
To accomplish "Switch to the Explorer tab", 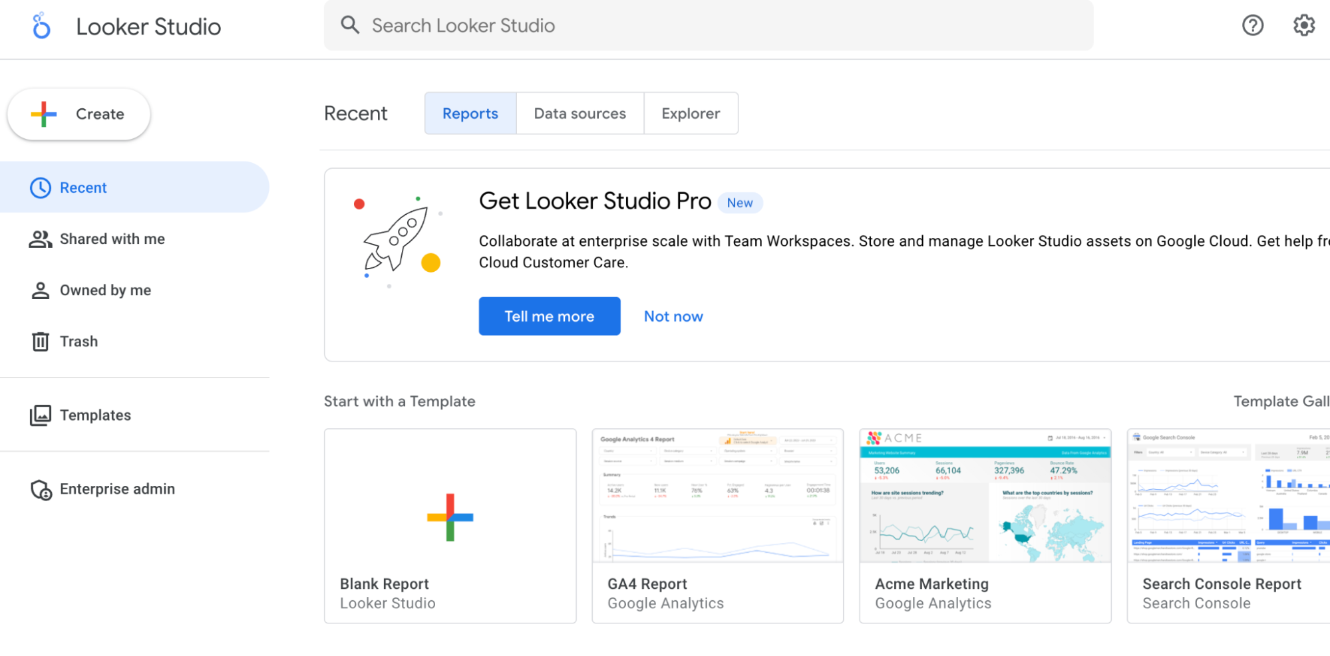I will 691,113.
